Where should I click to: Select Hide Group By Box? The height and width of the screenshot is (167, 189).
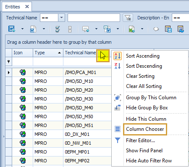147,108
